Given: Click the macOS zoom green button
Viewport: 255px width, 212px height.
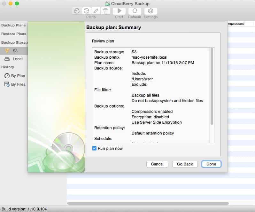Looking at the screenshot, I should click(17, 4).
